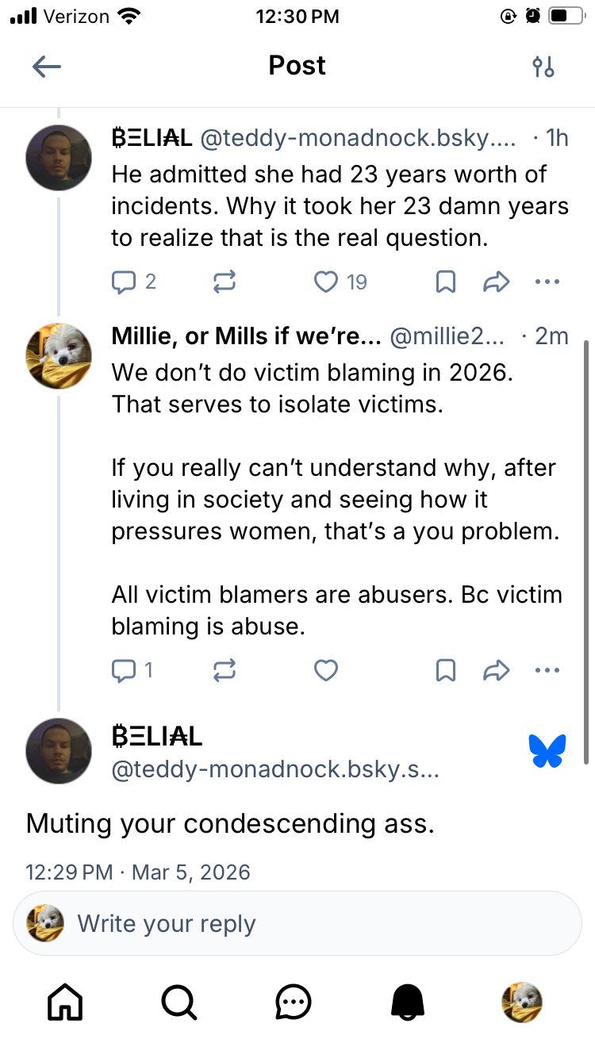Screen dimensions: 595x1058
Task: Bookmark Millie's victim blaming post
Action: click(446, 671)
